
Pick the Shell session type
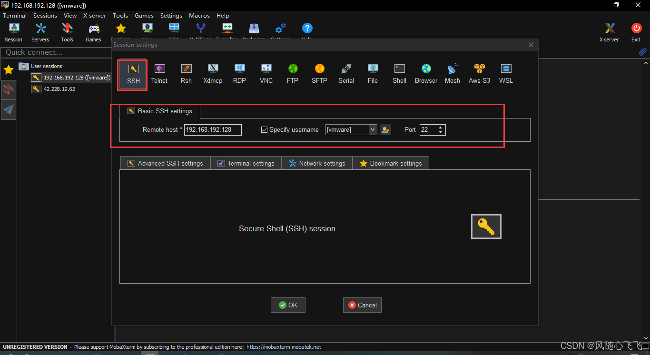click(399, 75)
